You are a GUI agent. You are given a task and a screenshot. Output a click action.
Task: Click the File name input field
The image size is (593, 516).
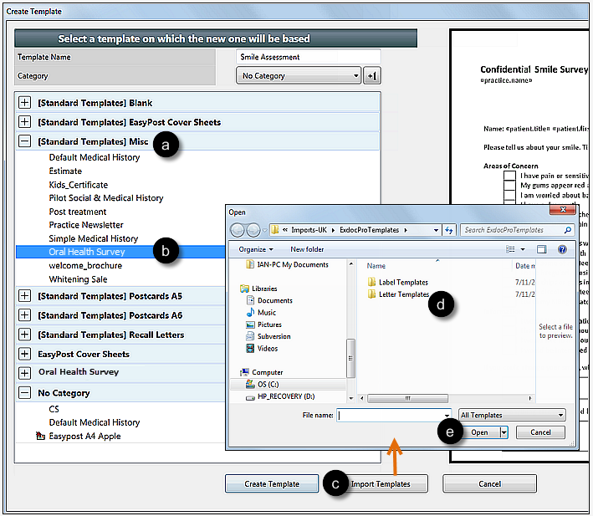[394, 415]
